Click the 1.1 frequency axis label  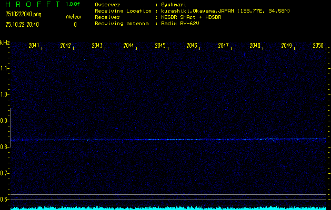click(5, 68)
